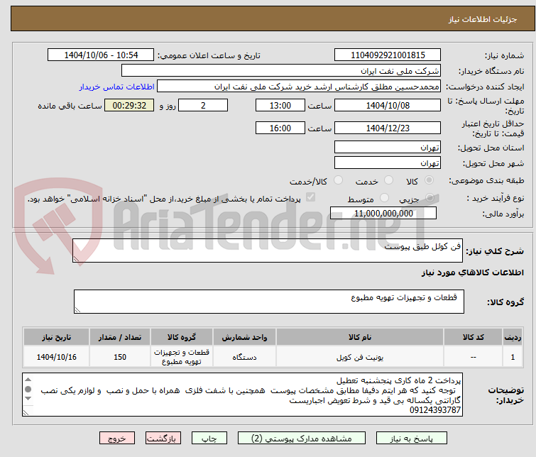Click the تعداد / مقدار column header

point(120,337)
